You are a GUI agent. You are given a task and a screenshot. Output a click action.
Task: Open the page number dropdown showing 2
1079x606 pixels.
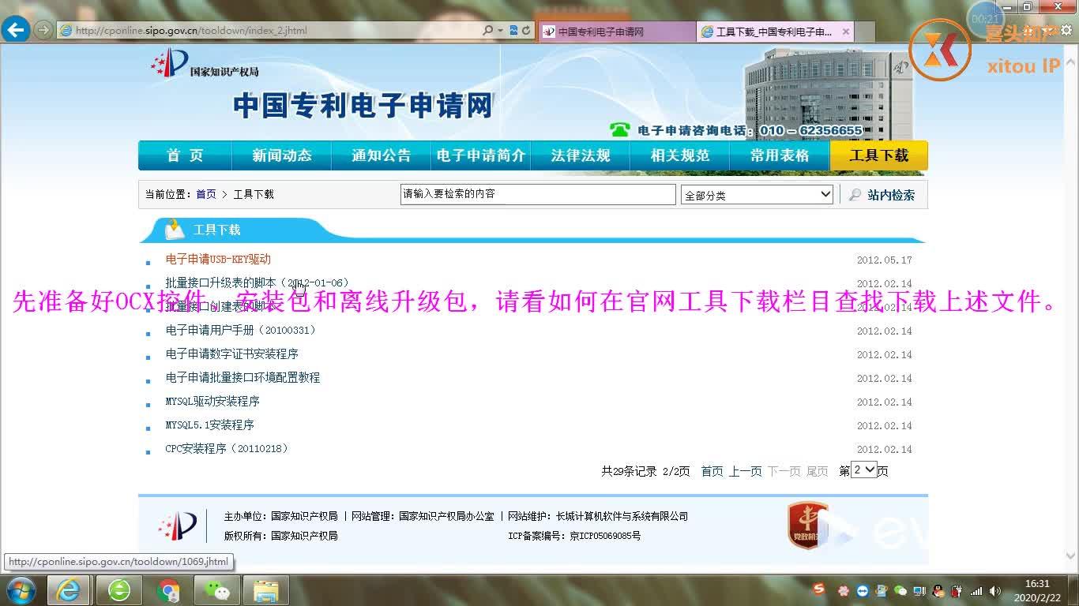pos(864,469)
